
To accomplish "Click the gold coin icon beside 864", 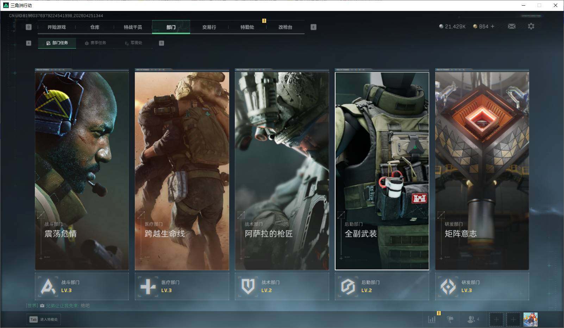I will [475, 26].
